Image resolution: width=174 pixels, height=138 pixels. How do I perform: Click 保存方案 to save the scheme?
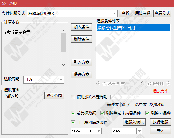click(x=82, y=74)
